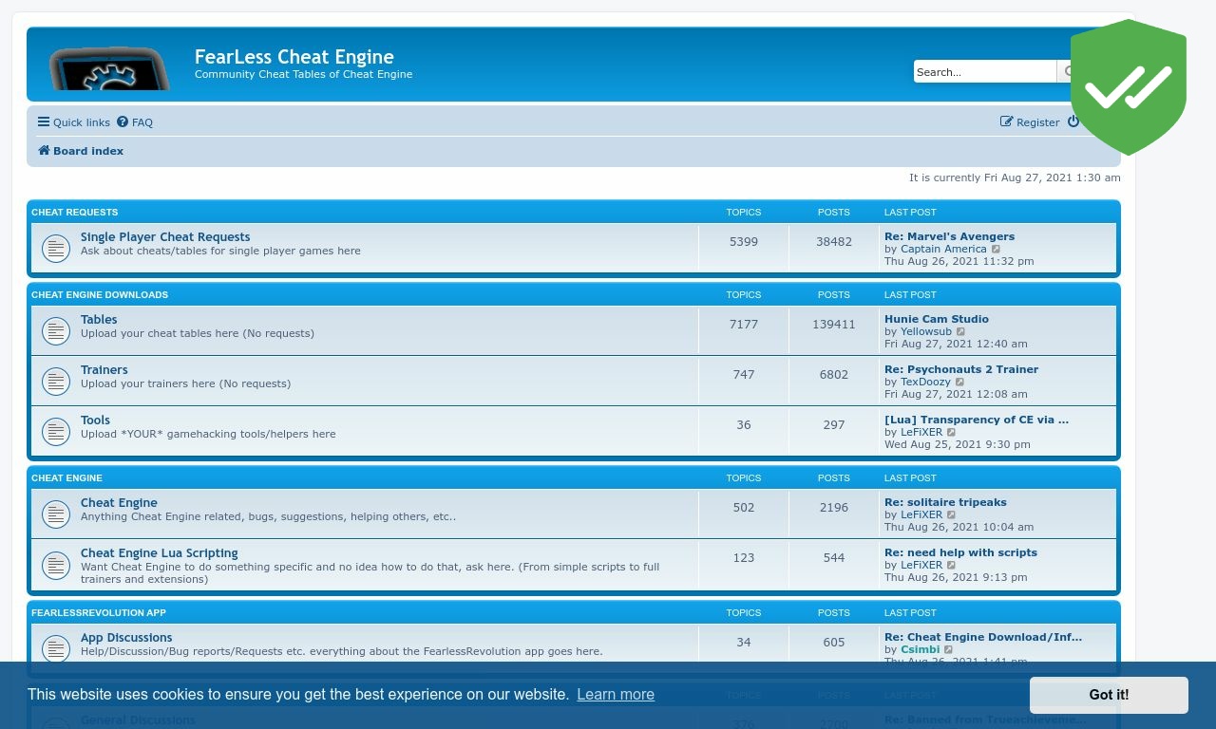Open last post [Lua] Transparency of CE via
This screenshot has width=1216, height=729.
coord(977,420)
